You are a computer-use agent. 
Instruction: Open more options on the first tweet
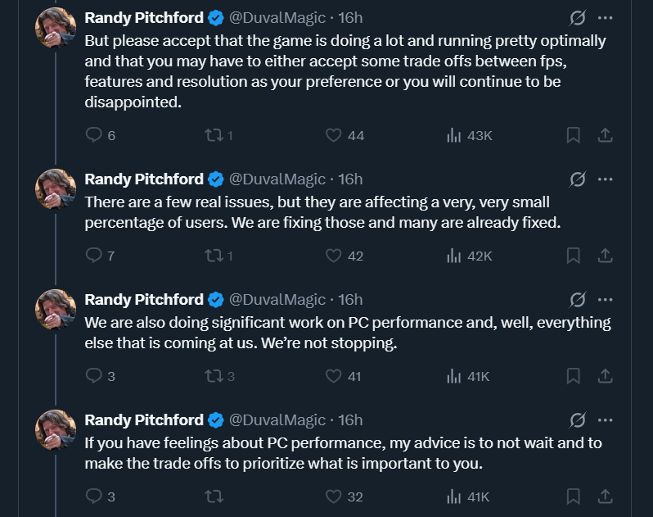click(x=605, y=18)
